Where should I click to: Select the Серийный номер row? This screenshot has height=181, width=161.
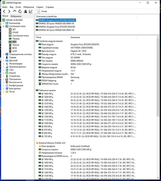tap(86, 48)
